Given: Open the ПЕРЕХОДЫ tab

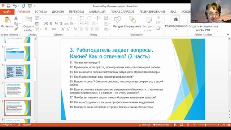Looking at the screenshot, I should tap(76, 12).
